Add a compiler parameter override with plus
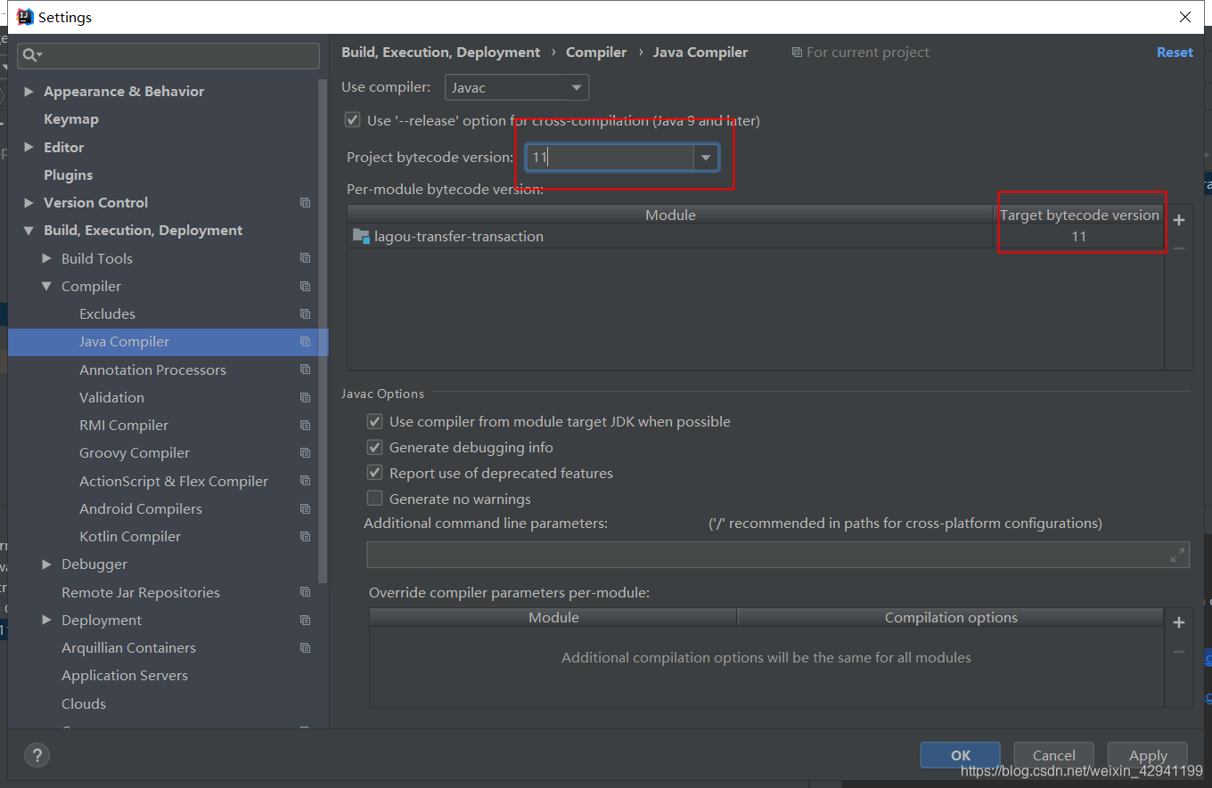Viewport: 1212px width, 788px height. click(1179, 622)
